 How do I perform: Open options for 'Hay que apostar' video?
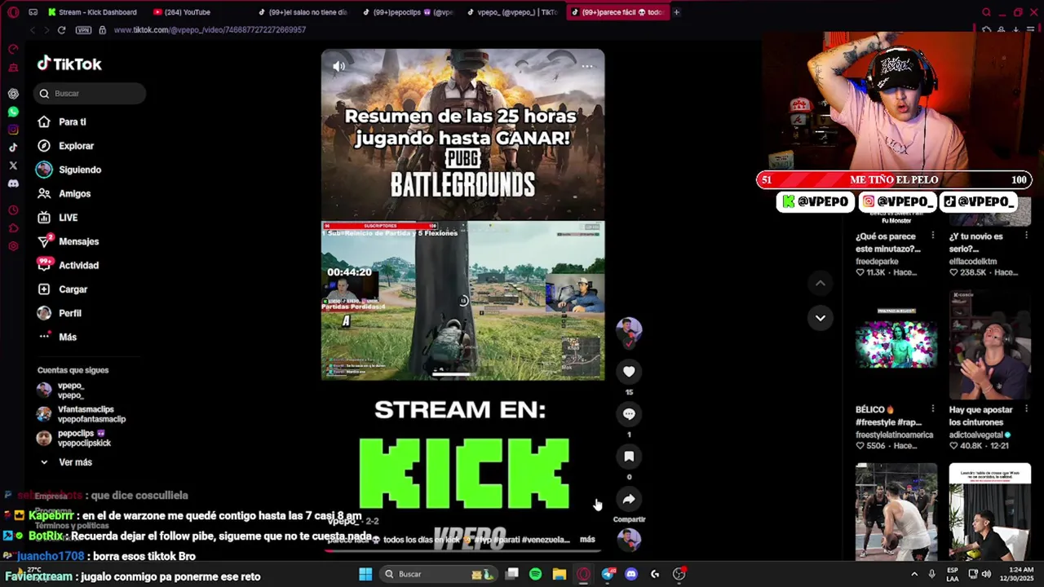point(1026,409)
